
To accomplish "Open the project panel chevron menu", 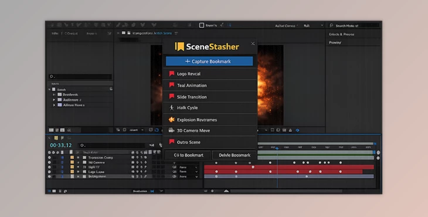I will (x=109, y=33).
